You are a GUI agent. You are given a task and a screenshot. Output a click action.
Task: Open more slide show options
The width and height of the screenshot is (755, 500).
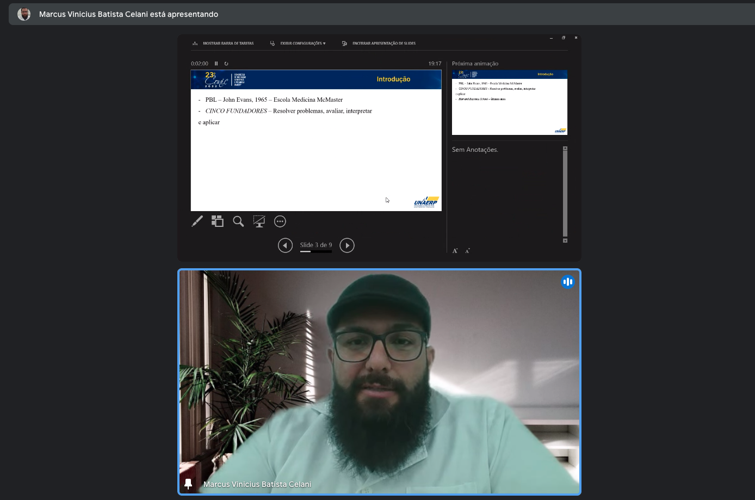pyautogui.click(x=280, y=221)
